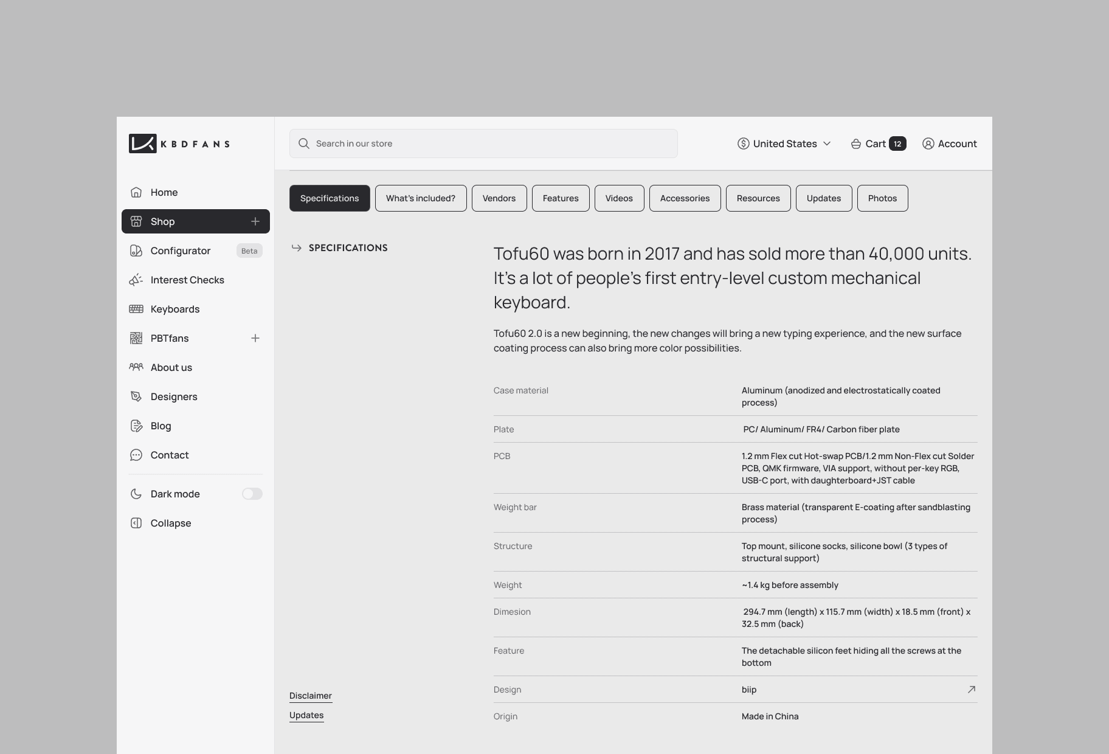Click the Blog notepad icon
This screenshot has height=754, width=1109.
(x=136, y=426)
